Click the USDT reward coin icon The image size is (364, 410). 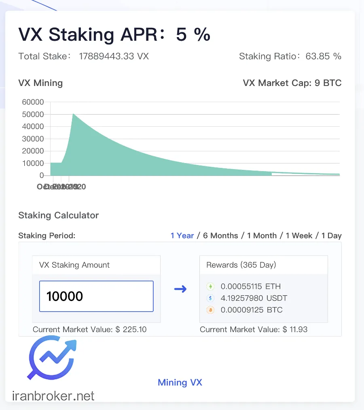click(210, 298)
